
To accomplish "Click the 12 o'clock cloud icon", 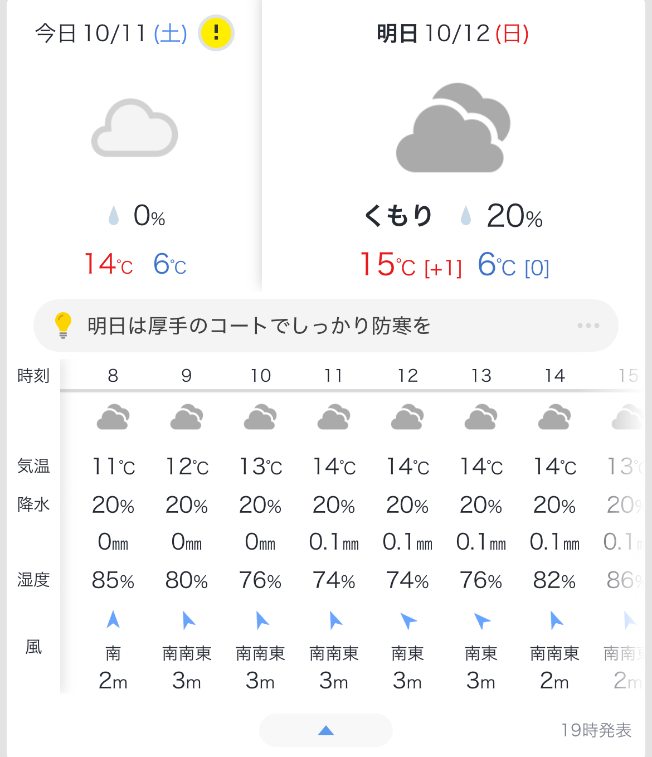I will click(x=407, y=417).
